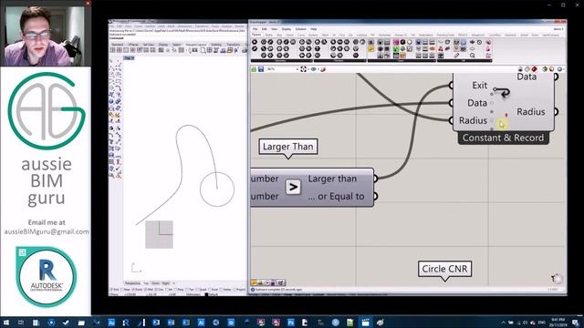Image resolution: width=584 pixels, height=328 pixels.
Task: Expand the Input ribbon panel bar
Action: click(401, 61)
